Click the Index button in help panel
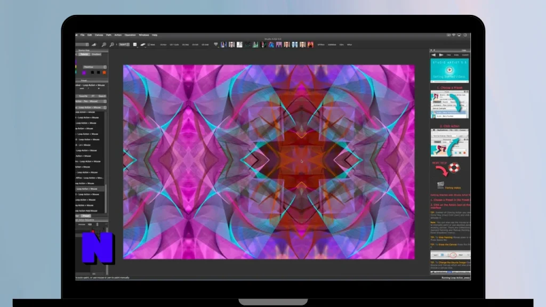Screen dimensions: 546x307 tap(456, 55)
